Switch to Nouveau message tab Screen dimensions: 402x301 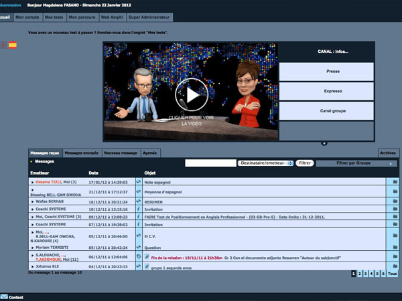point(121,153)
